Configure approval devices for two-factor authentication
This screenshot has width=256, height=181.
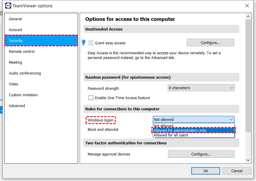(201, 154)
